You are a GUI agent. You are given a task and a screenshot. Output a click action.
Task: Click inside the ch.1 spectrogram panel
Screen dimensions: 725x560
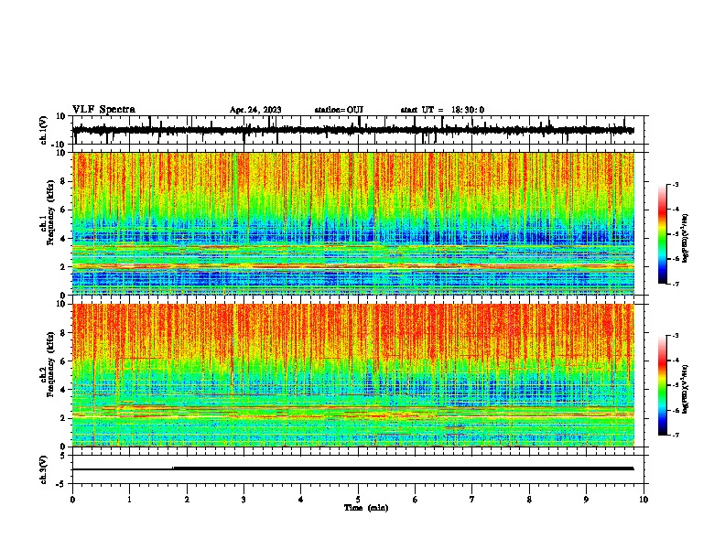click(353, 223)
